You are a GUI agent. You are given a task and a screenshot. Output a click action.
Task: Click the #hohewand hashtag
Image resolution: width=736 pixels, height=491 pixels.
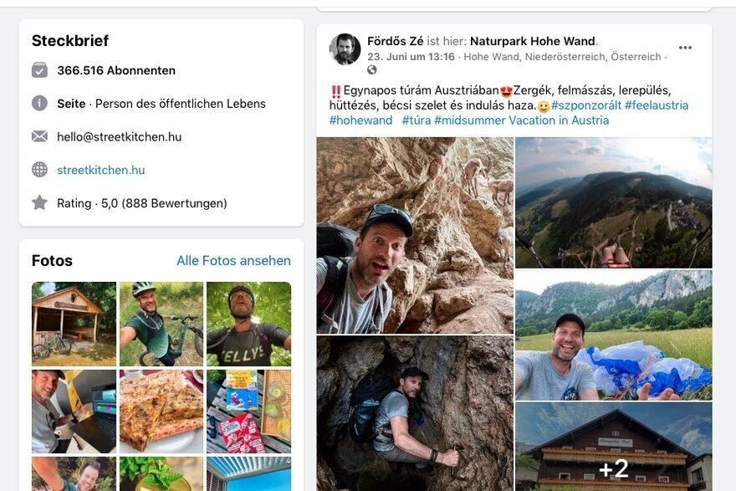pos(360,120)
